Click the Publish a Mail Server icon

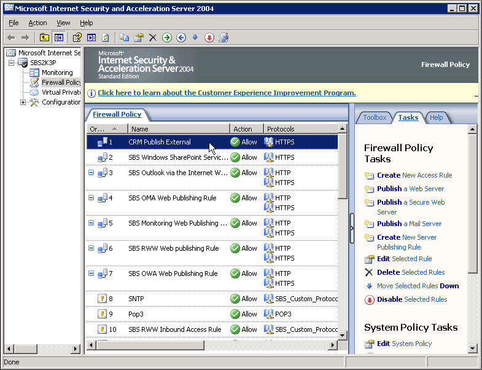(369, 224)
